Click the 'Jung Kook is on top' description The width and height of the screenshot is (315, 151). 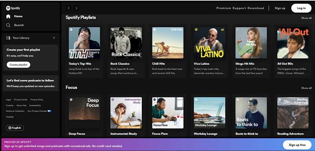point(84,71)
